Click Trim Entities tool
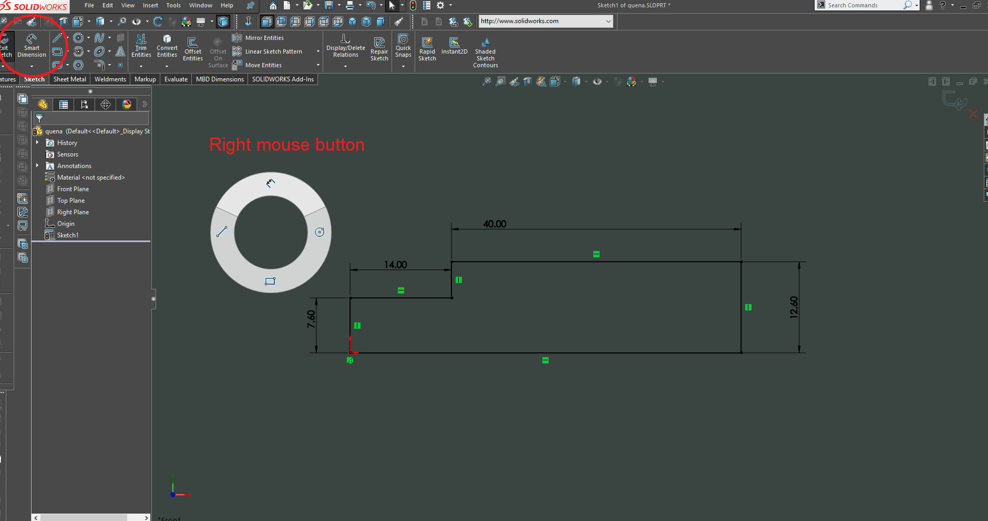Screen dimensions: 988x521 coord(141,46)
